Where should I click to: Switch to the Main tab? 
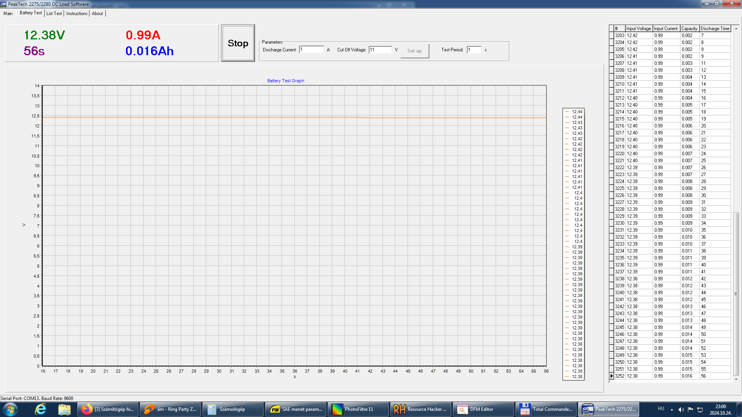click(8, 14)
